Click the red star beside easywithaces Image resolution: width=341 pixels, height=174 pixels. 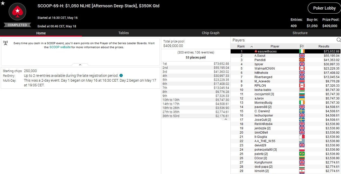click(256, 51)
